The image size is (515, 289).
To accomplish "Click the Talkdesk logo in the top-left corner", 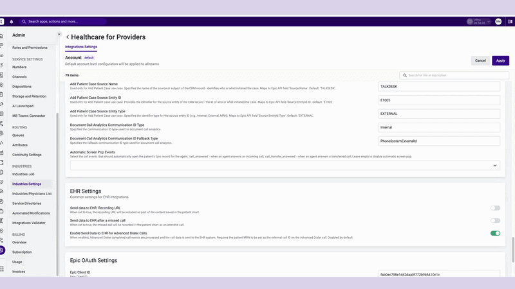I will coord(2,22).
